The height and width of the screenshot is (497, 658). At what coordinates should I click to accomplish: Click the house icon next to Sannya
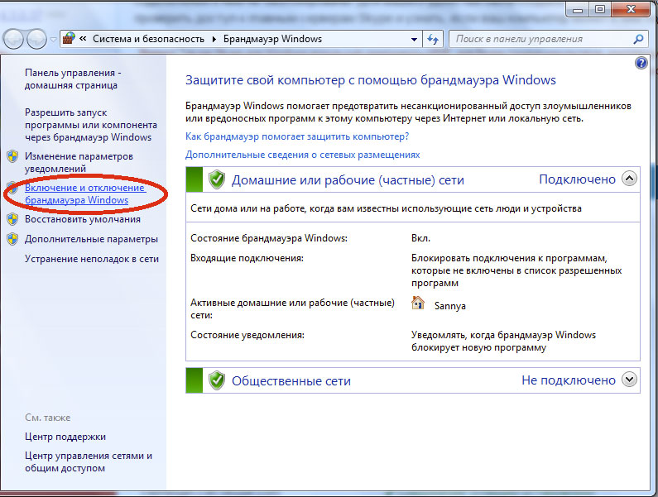tap(418, 303)
